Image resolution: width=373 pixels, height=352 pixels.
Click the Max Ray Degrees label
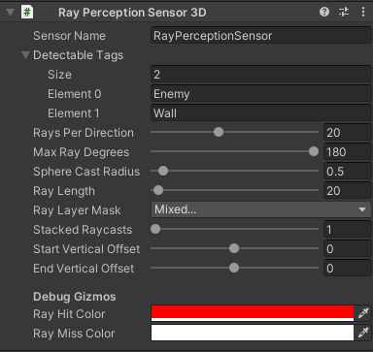82,152
